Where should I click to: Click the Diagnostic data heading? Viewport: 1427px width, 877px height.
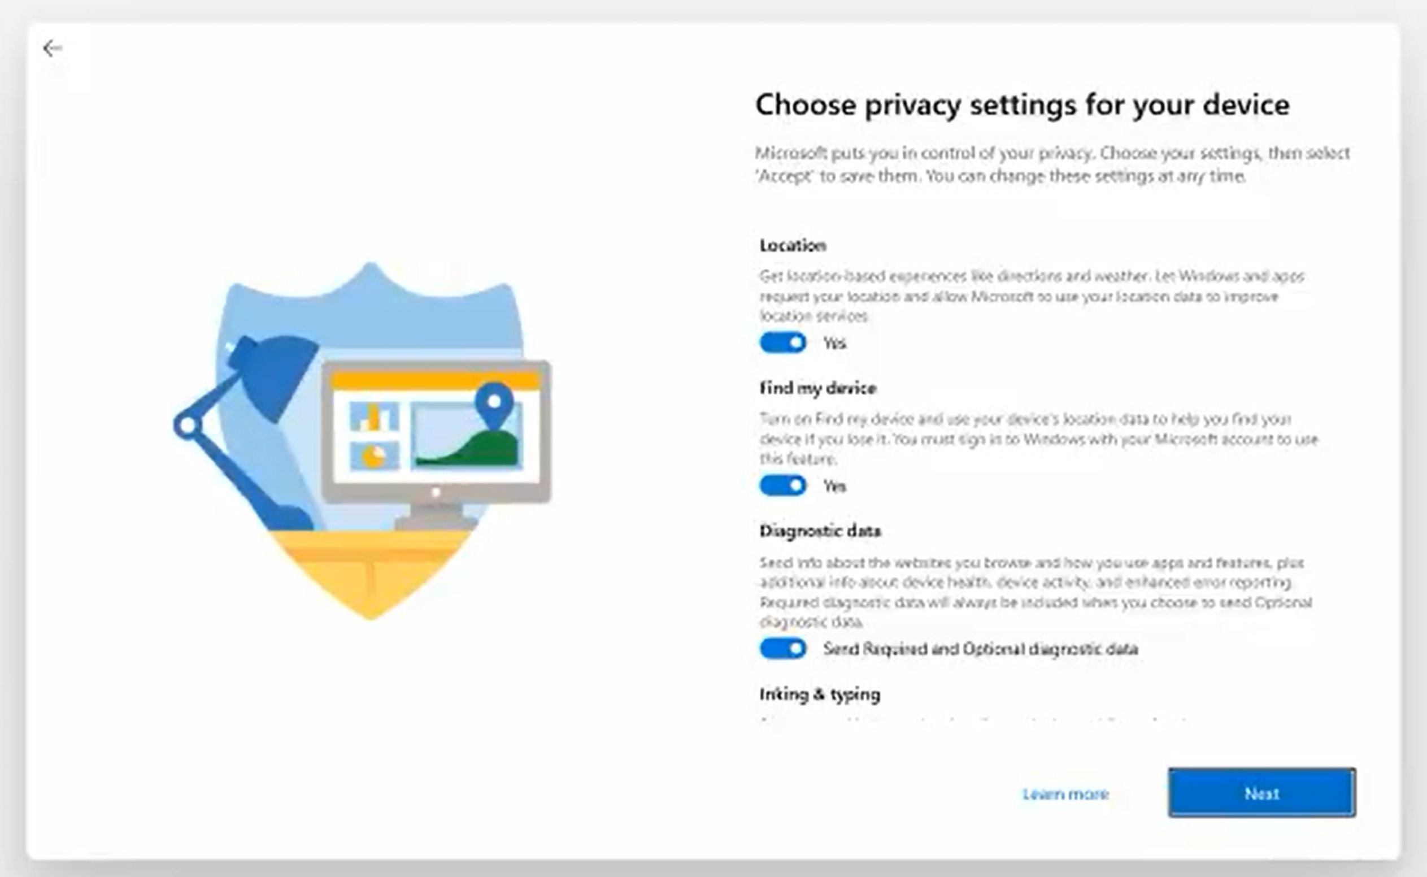[820, 531]
